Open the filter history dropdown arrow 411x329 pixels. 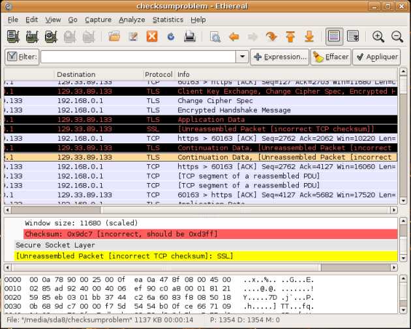(241, 57)
